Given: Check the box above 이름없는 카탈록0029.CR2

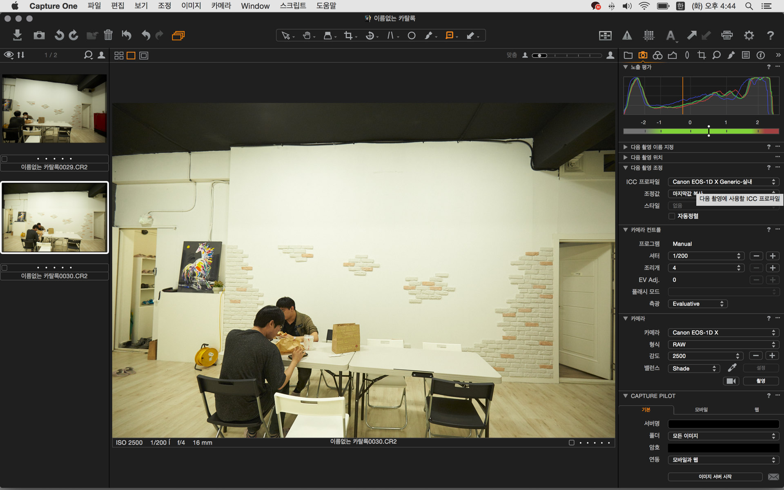Looking at the screenshot, I should click(4, 159).
